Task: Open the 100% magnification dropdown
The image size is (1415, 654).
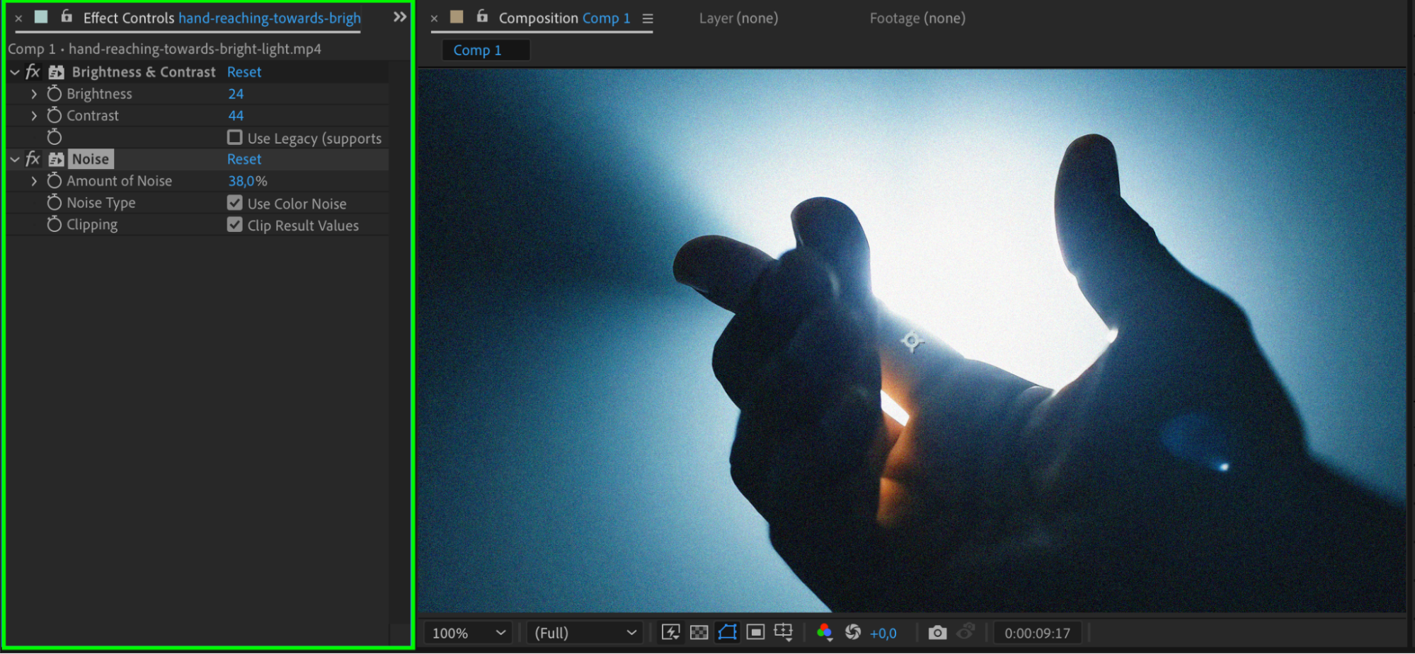Action: pos(469,633)
